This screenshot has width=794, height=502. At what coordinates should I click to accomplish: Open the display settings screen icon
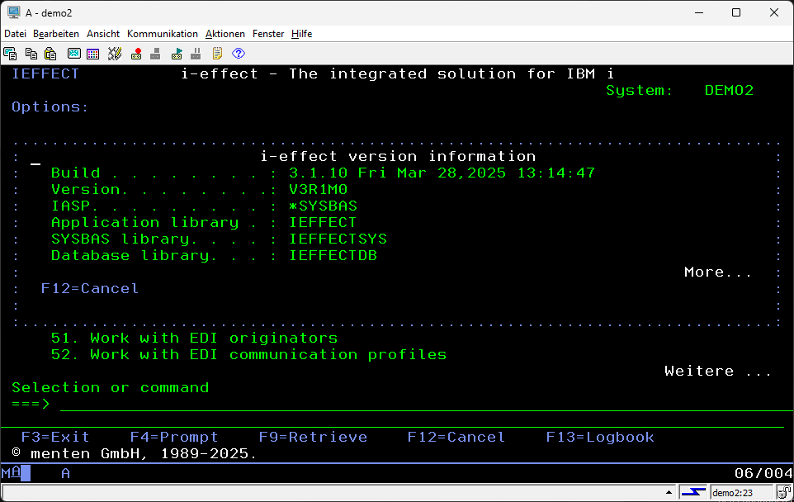point(74,54)
